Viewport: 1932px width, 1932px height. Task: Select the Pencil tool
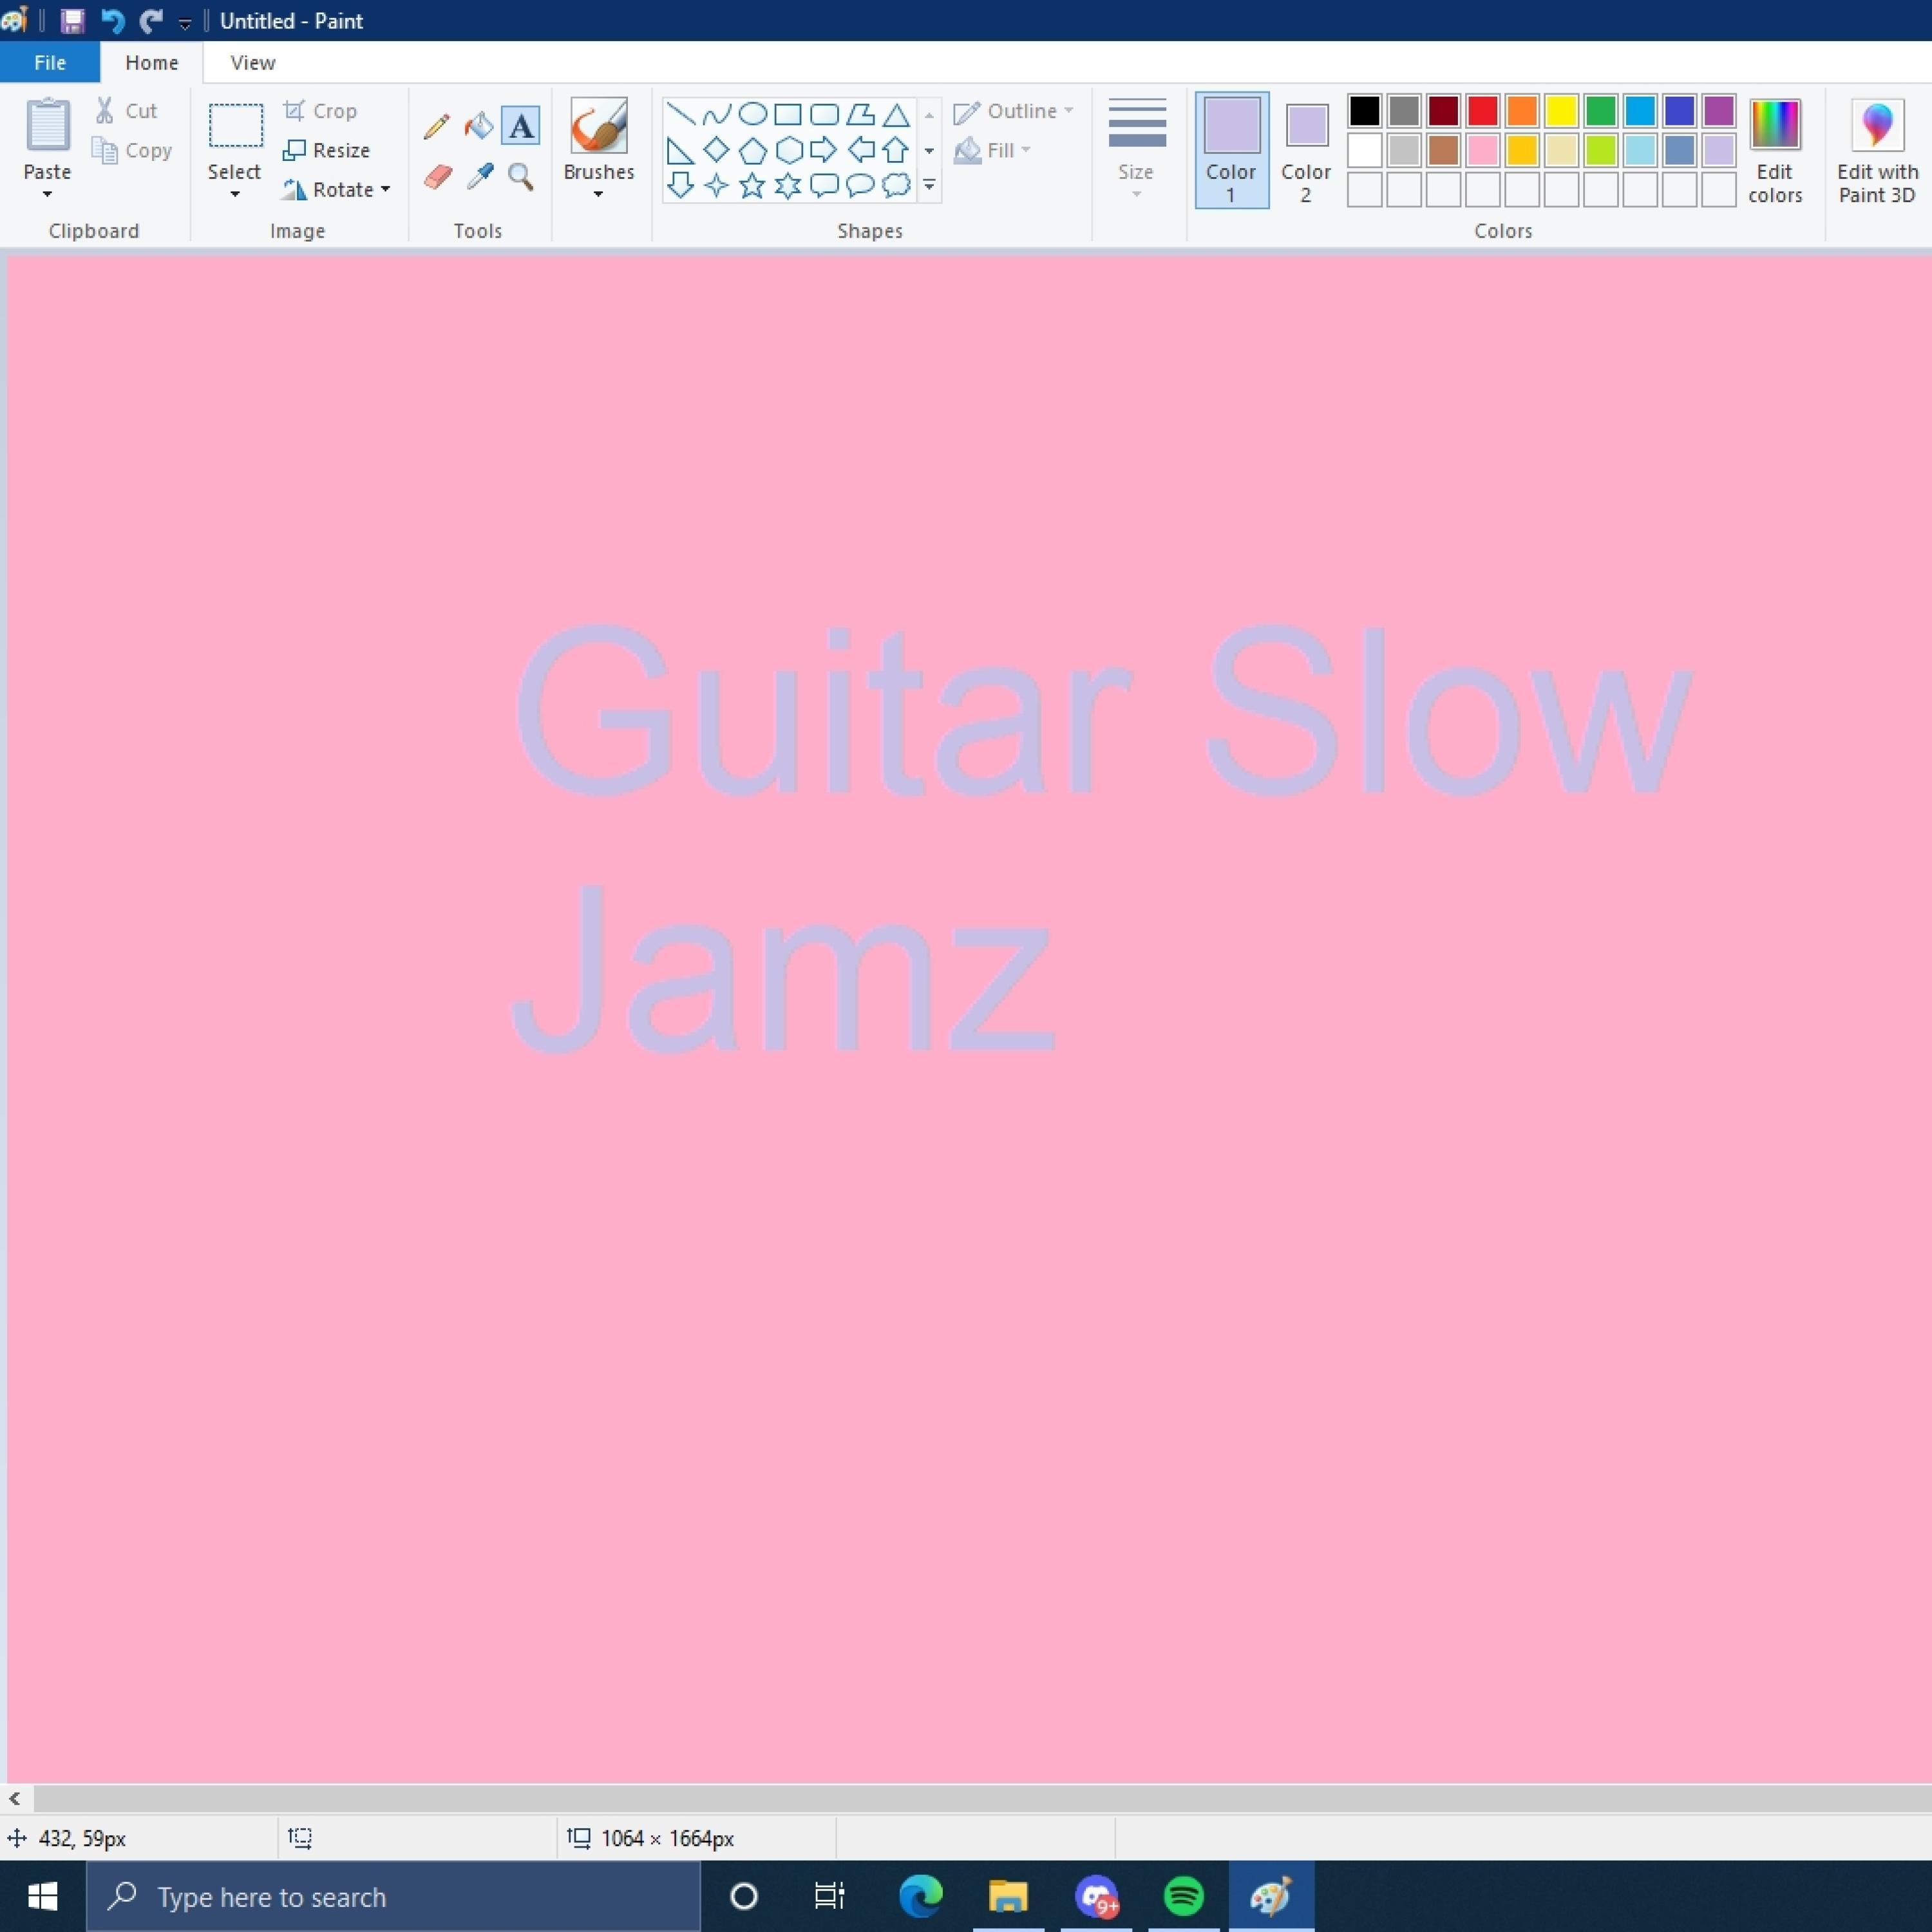pyautogui.click(x=436, y=126)
